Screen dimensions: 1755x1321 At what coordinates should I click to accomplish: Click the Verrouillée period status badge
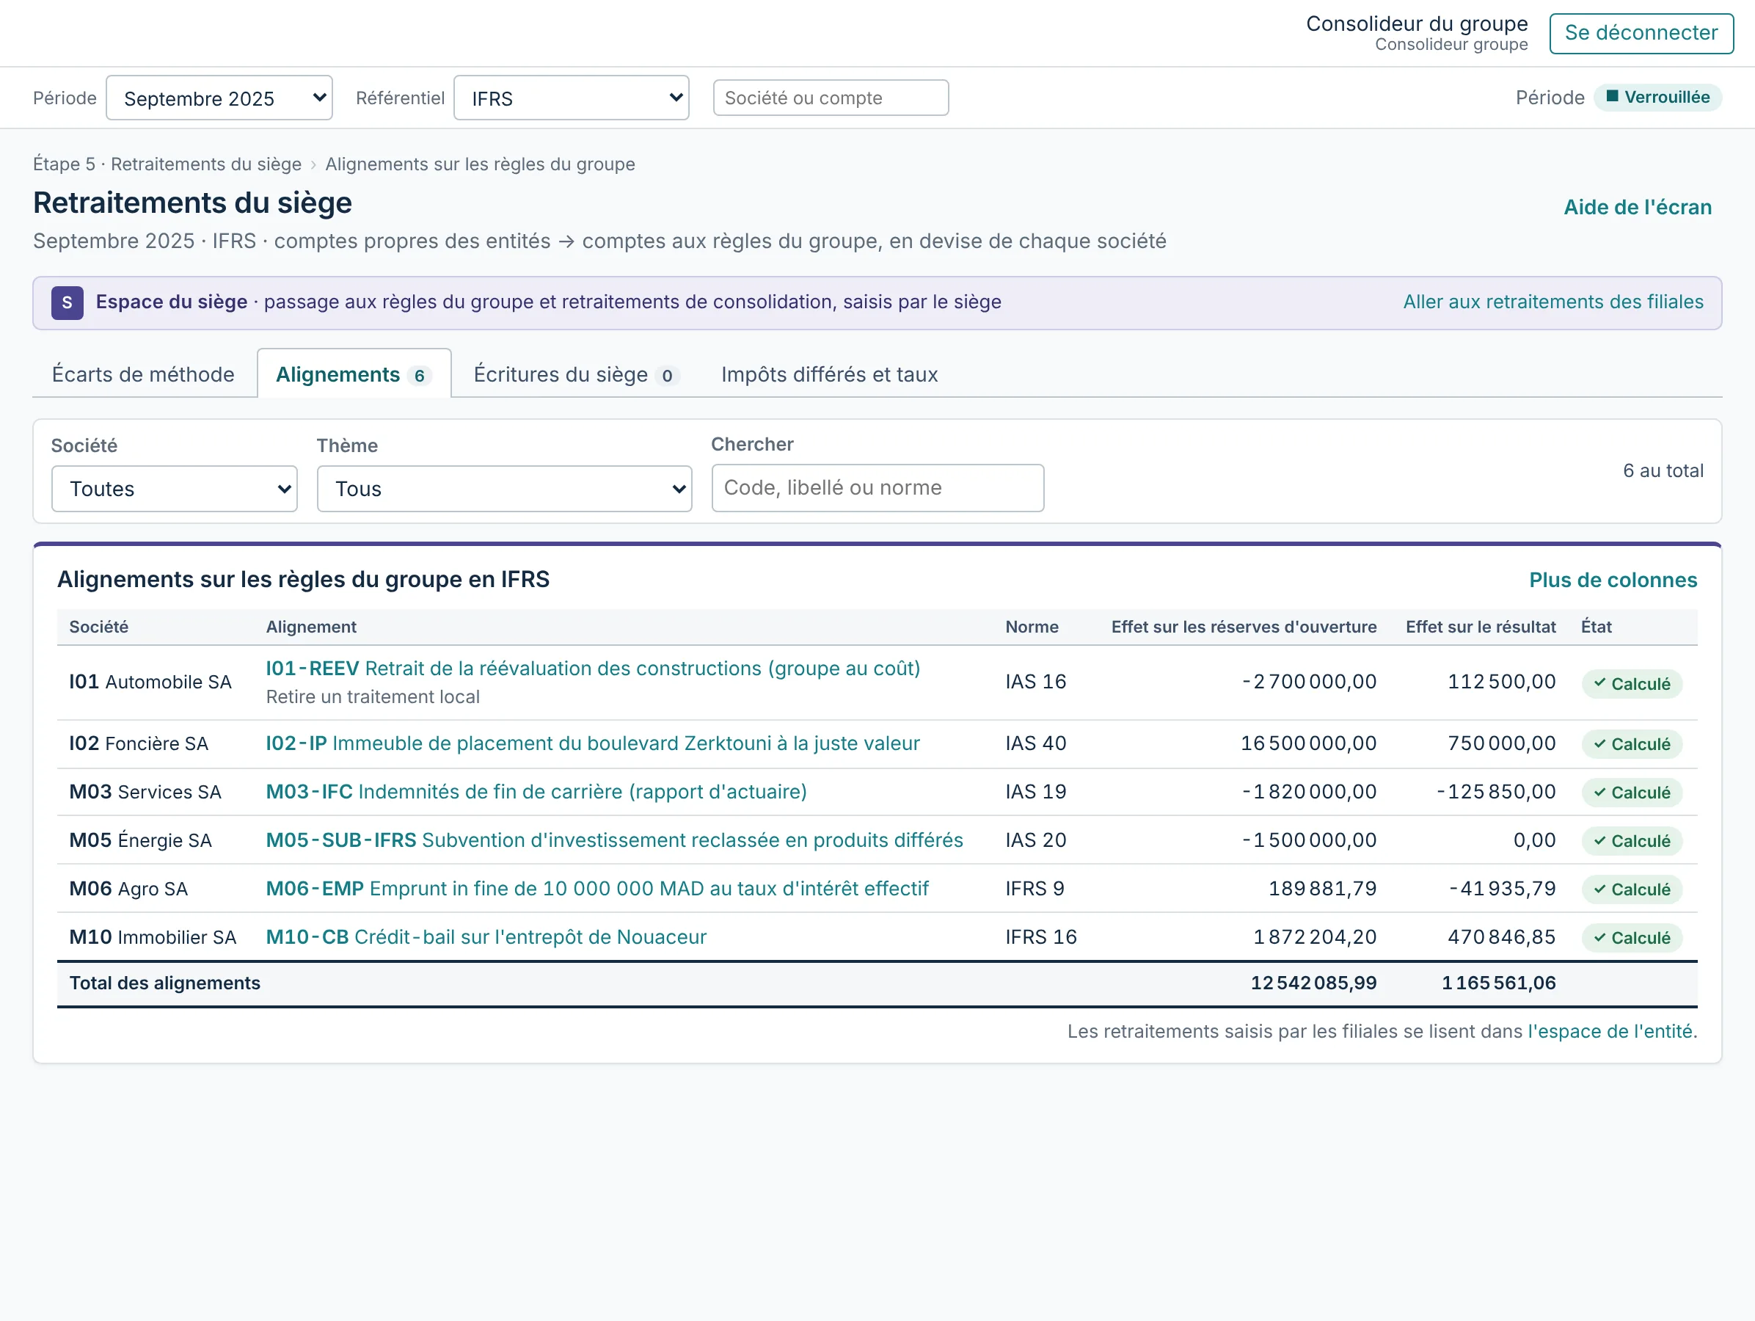click(1657, 97)
